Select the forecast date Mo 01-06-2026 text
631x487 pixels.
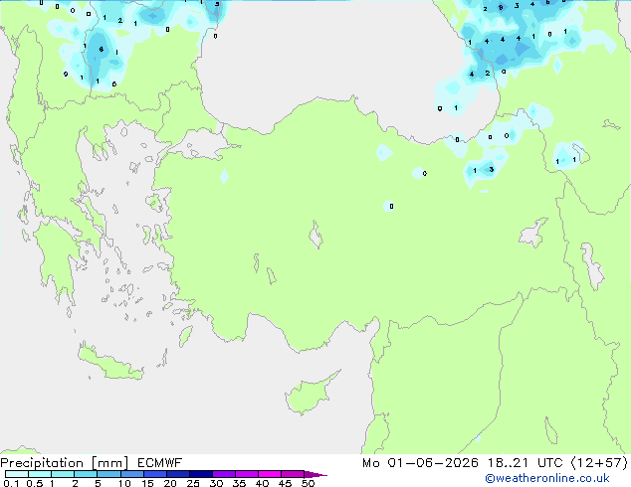pyautogui.click(x=420, y=463)
